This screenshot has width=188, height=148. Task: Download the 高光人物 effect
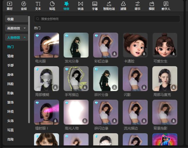(x=85, y=121)
